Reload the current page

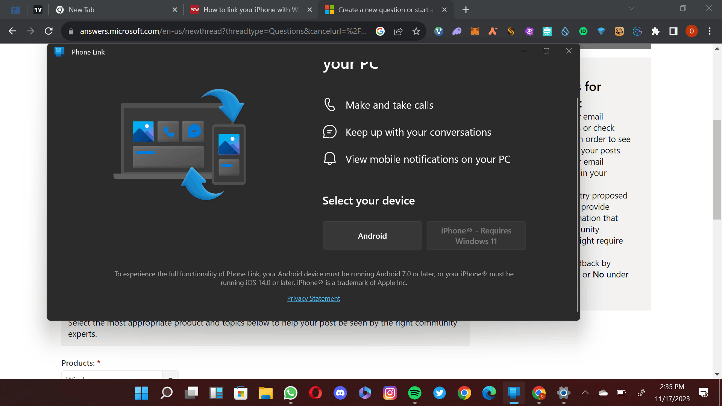click(49, 31)
